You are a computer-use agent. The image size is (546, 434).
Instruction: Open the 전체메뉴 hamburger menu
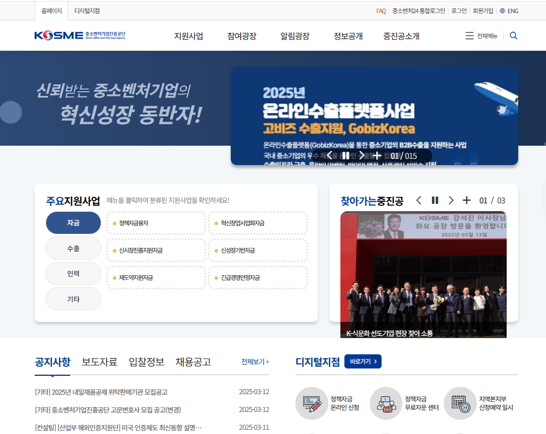[x=481, y=36]
